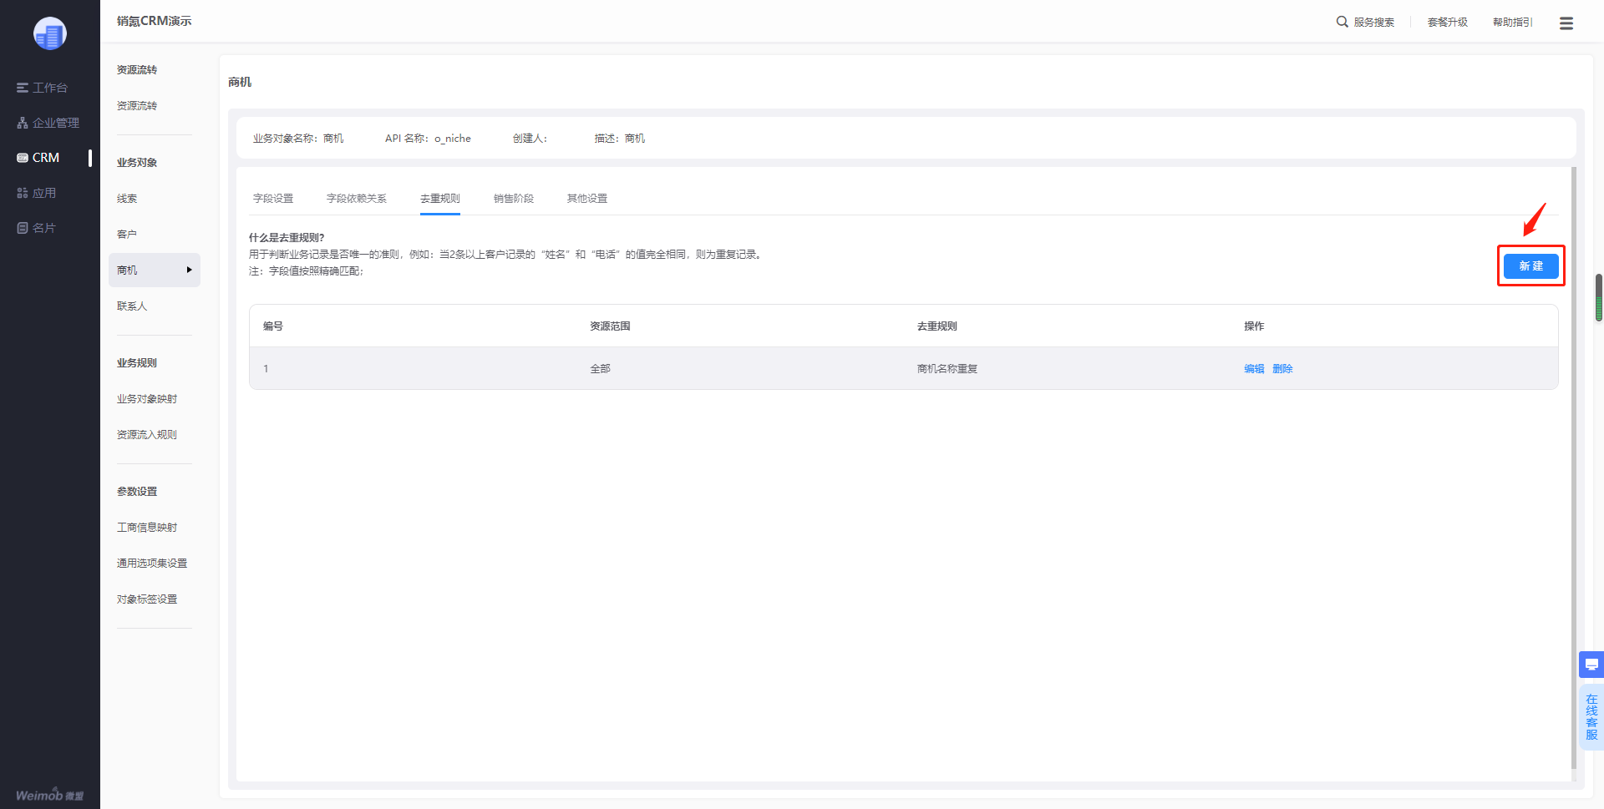Switch to the 字段设置 tab
Viewport: 1604px width, 809px height.
[273, 199]
